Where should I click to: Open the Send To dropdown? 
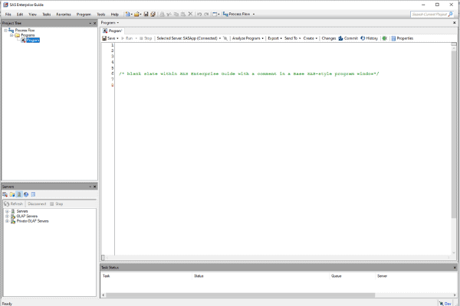300,38
